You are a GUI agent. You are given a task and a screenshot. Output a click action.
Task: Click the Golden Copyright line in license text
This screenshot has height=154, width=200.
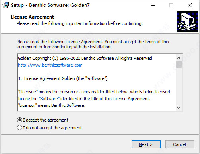tap(85, 58)
